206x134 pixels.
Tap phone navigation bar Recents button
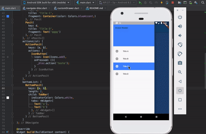click(156, 117)
